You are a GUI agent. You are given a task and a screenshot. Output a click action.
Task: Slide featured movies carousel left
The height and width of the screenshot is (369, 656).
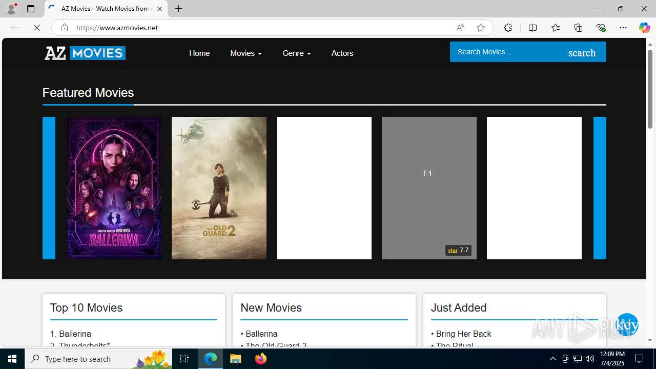49,188
